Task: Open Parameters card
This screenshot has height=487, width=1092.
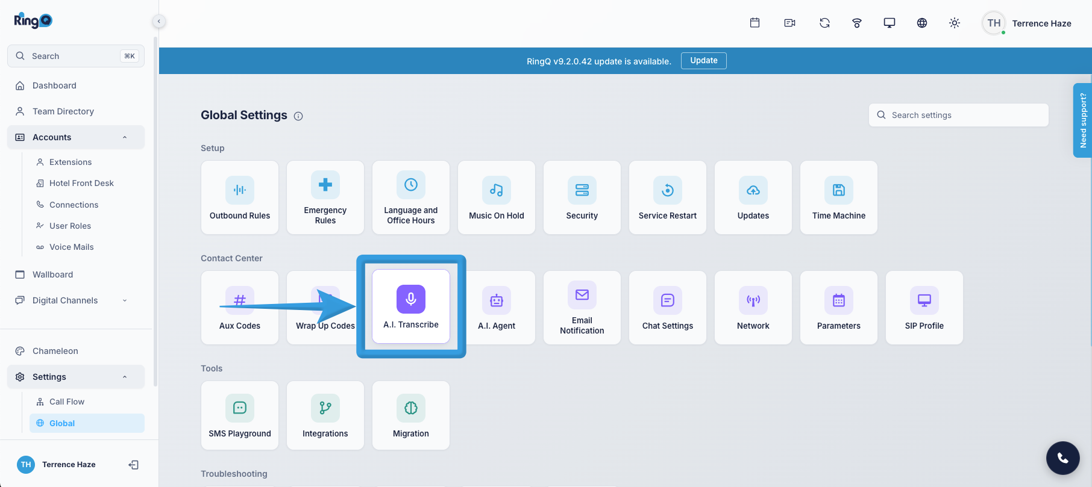Action: coord(839,308)
